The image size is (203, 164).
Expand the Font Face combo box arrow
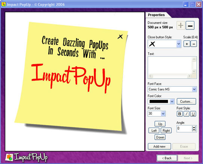point(194,89)
